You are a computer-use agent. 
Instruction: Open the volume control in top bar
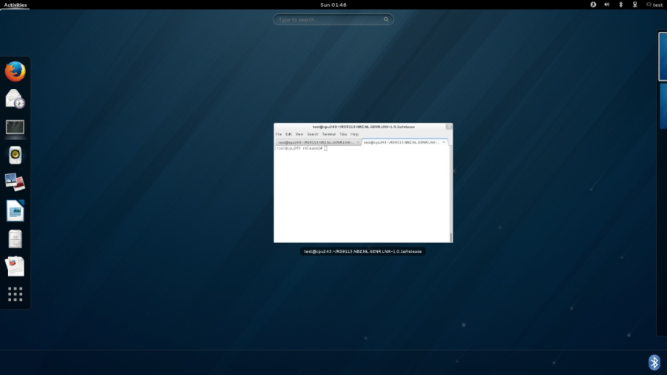point(607,4)
